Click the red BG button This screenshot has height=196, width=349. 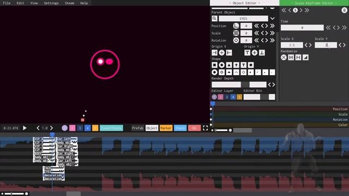coord(194,128)
